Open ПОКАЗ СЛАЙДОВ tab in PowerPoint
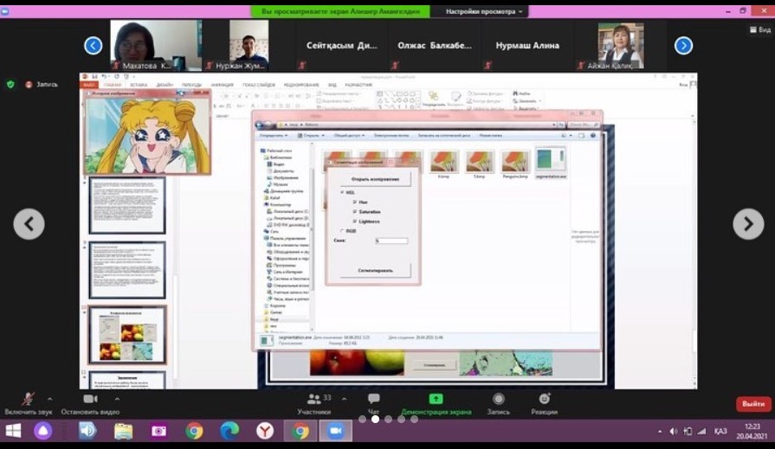The width and height of the screenshot is (775, 449). pos(259,85)
